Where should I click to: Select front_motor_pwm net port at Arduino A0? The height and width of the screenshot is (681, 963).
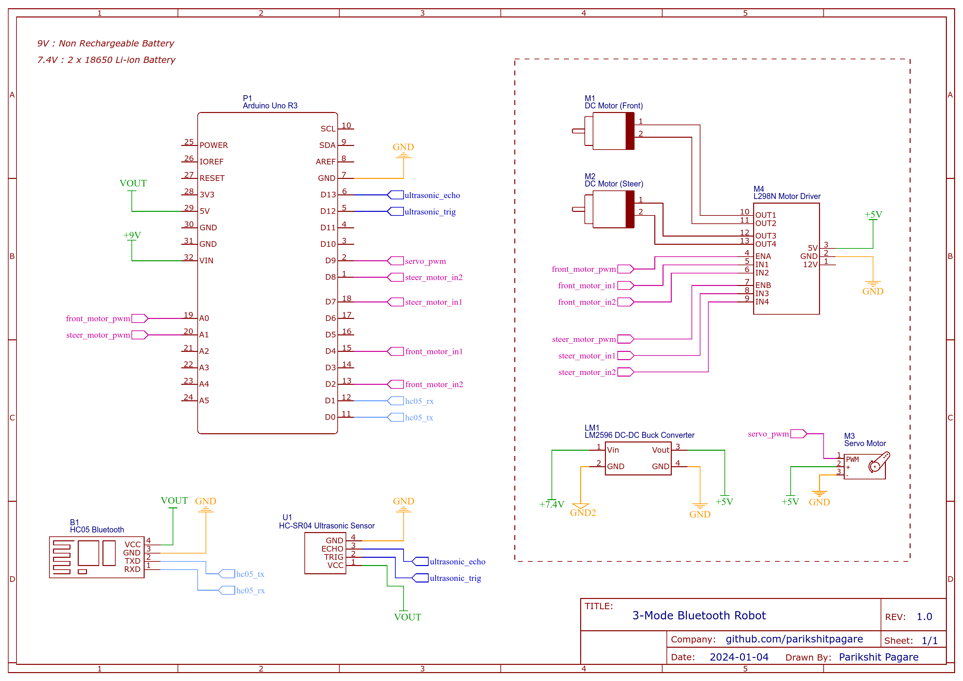point(107,319)
